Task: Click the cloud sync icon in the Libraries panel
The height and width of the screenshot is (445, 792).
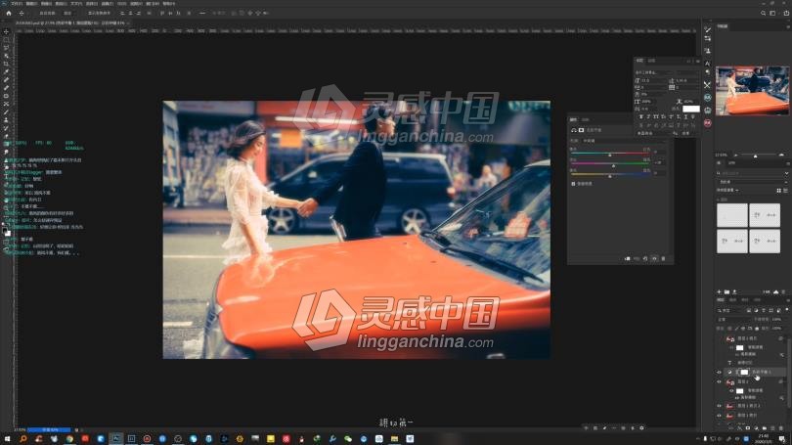Action: point(775,292)
